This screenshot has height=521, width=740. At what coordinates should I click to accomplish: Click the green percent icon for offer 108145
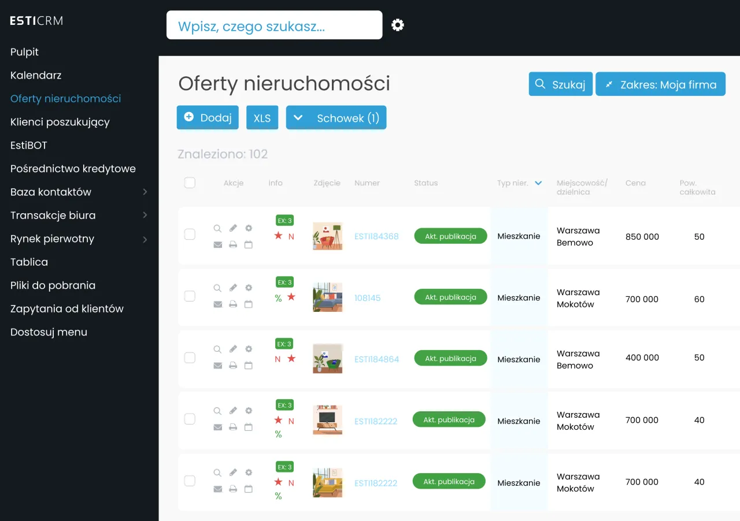tap(278, 297)
